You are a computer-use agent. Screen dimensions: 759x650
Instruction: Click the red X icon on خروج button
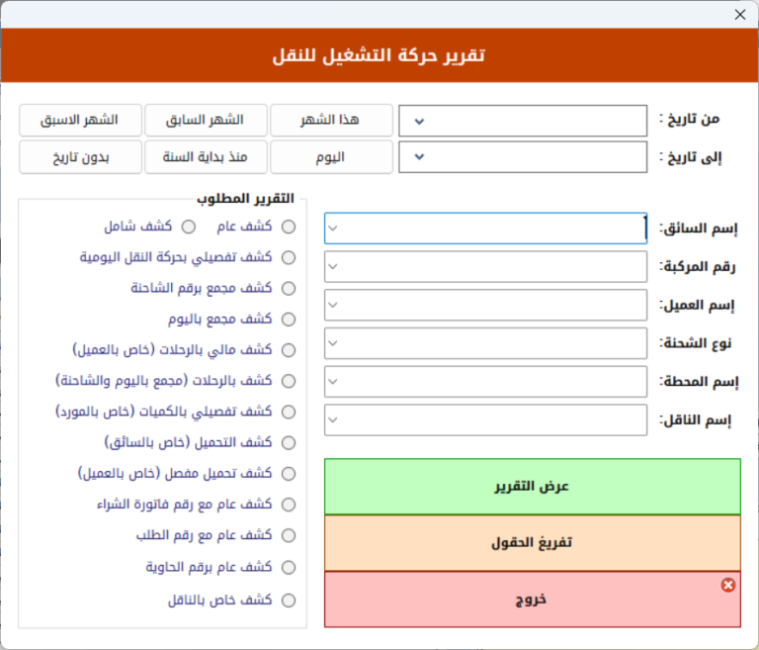[x=728, y=586]
